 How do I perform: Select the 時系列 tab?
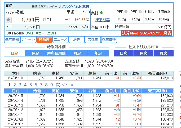[44, 39]
